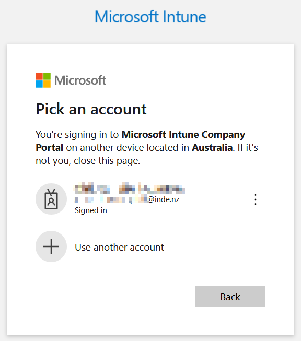301x341 pixels.
Task: Click the gray Microsoft wordmark text
Action: (x=80, y=80)
